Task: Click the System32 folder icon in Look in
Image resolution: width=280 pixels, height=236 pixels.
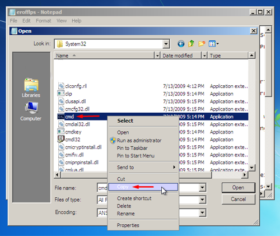Action: click(59, 44)
